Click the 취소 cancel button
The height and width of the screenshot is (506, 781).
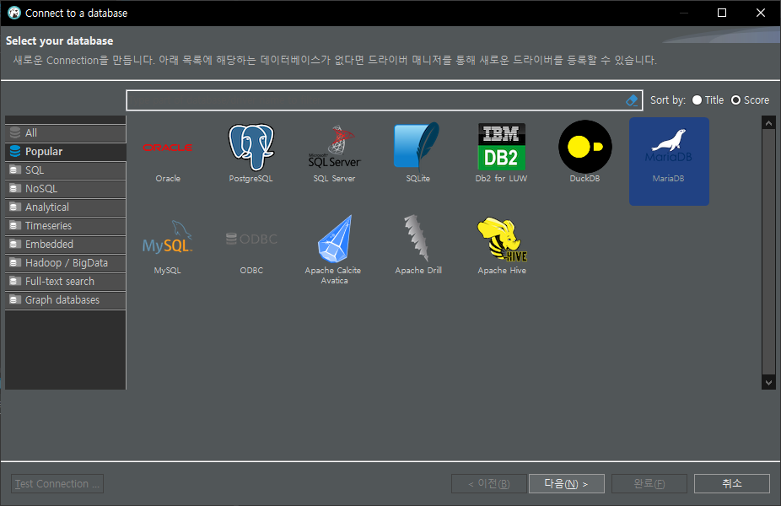click(732, 483)
